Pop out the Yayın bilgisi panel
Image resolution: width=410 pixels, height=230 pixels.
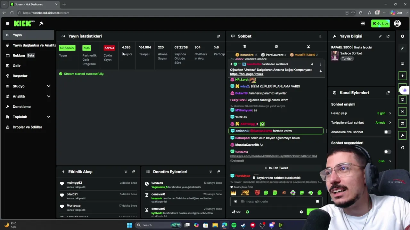pyautogui.click(x=388, y=36)
